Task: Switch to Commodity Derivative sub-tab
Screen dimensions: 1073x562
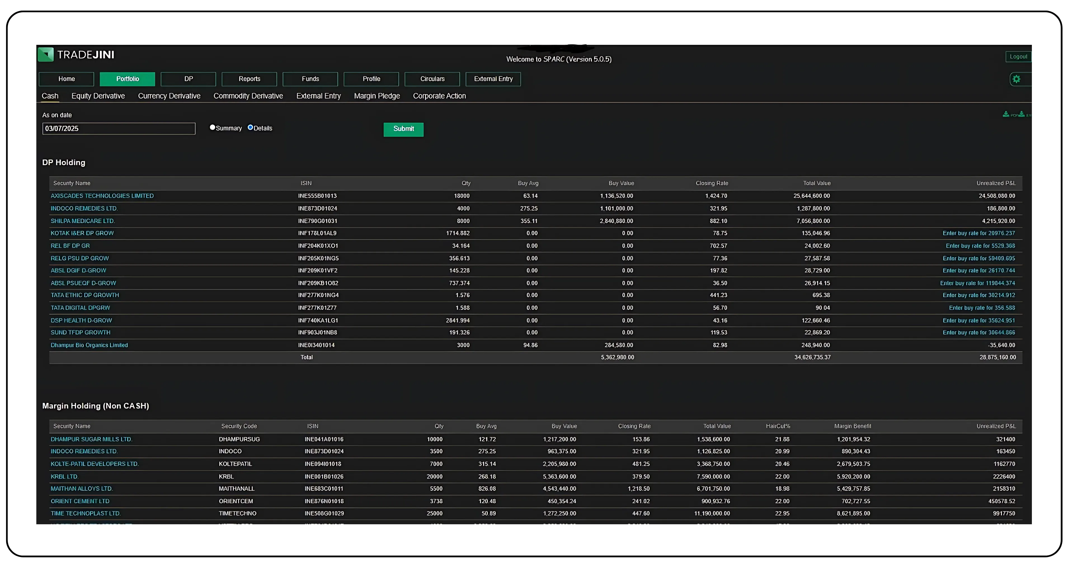Action: coord(248,96)
